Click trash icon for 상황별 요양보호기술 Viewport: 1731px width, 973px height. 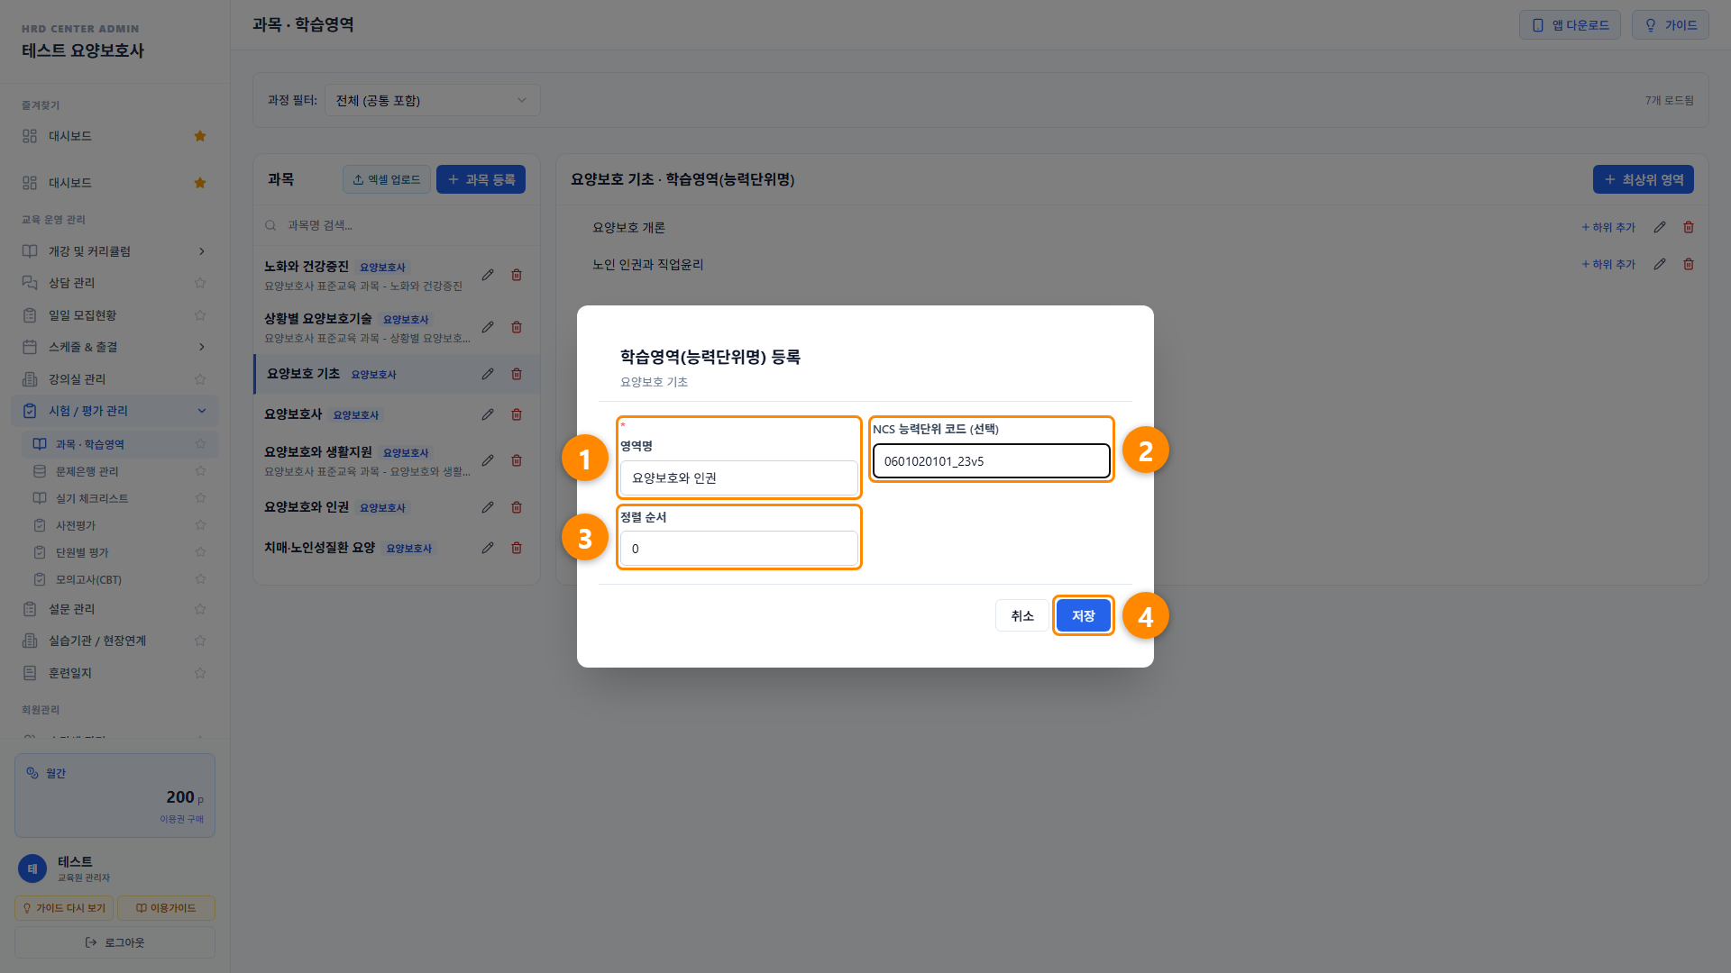[517, 327]
